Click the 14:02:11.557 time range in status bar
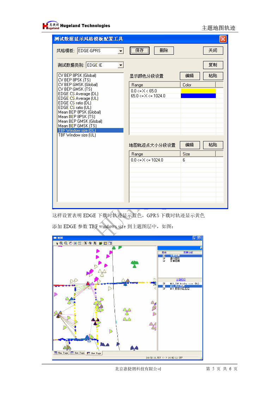Viewport: 280px width, 396px height. 164,358
